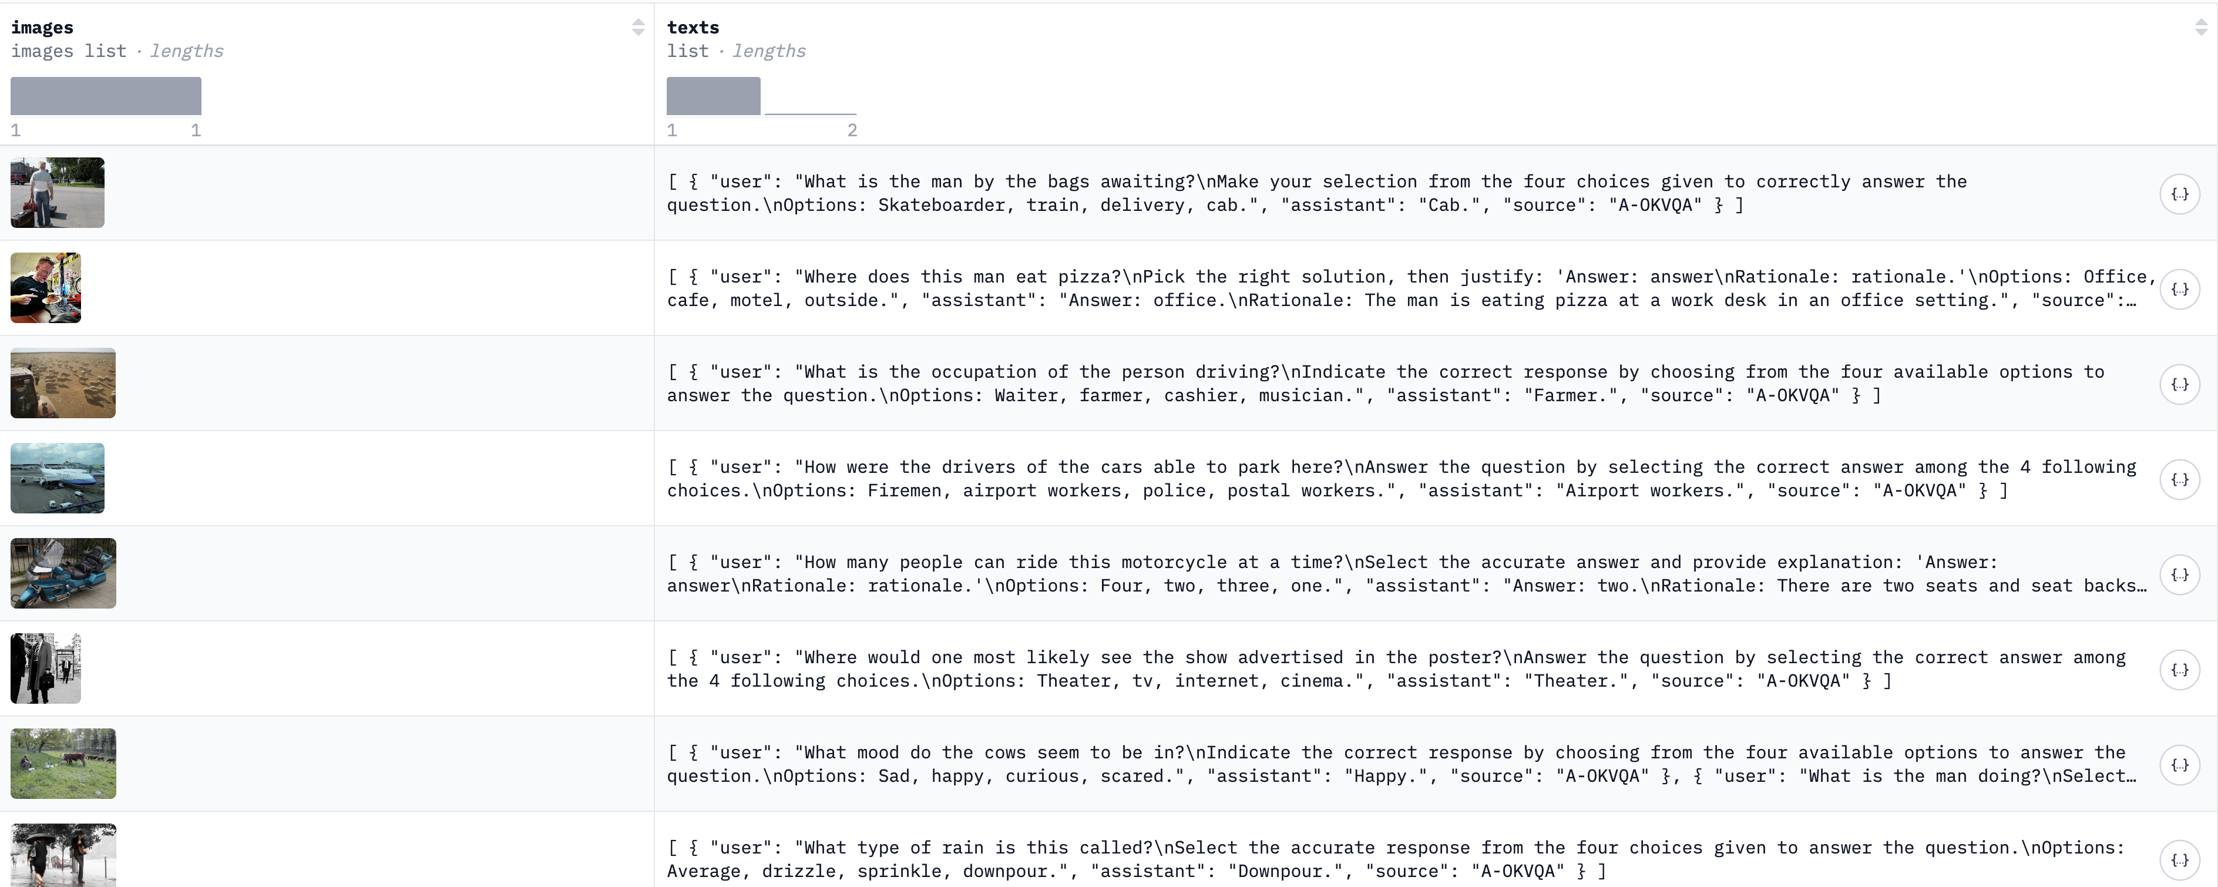Open the man eating pizza thumbnail
Image resolution: width=2218 pixels, height=887 pixels.
point(46,288)
